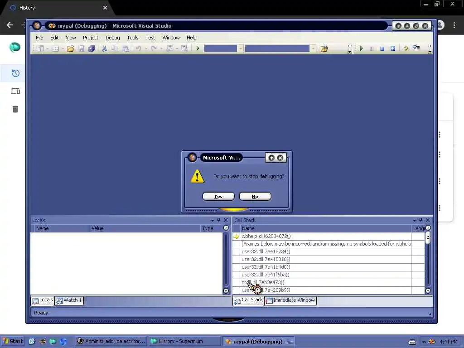This screenshot has height=348, width=464.
Task: Click the Open File folder icon
Action: pos(70,48)
